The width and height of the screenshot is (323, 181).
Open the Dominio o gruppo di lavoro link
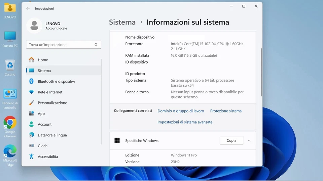[181, 111]
